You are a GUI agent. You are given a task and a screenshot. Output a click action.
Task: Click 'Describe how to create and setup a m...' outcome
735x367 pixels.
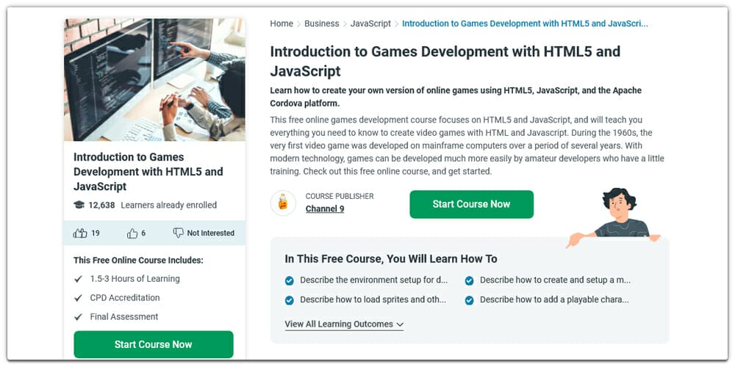[555, 280]
